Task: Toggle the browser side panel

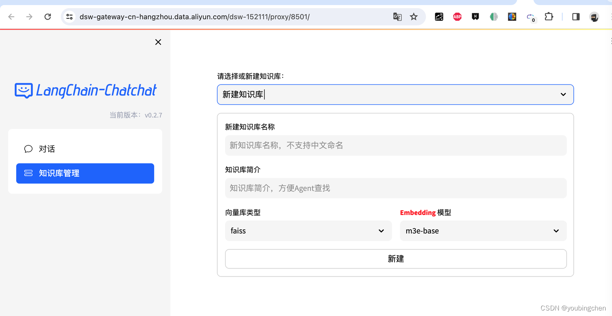Action: [x=576, y=17]
